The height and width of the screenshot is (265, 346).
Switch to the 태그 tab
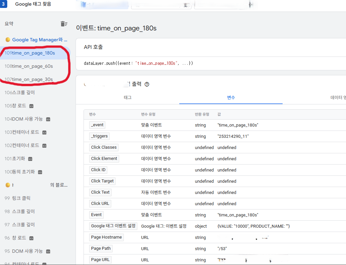click(x=127, y=97)
